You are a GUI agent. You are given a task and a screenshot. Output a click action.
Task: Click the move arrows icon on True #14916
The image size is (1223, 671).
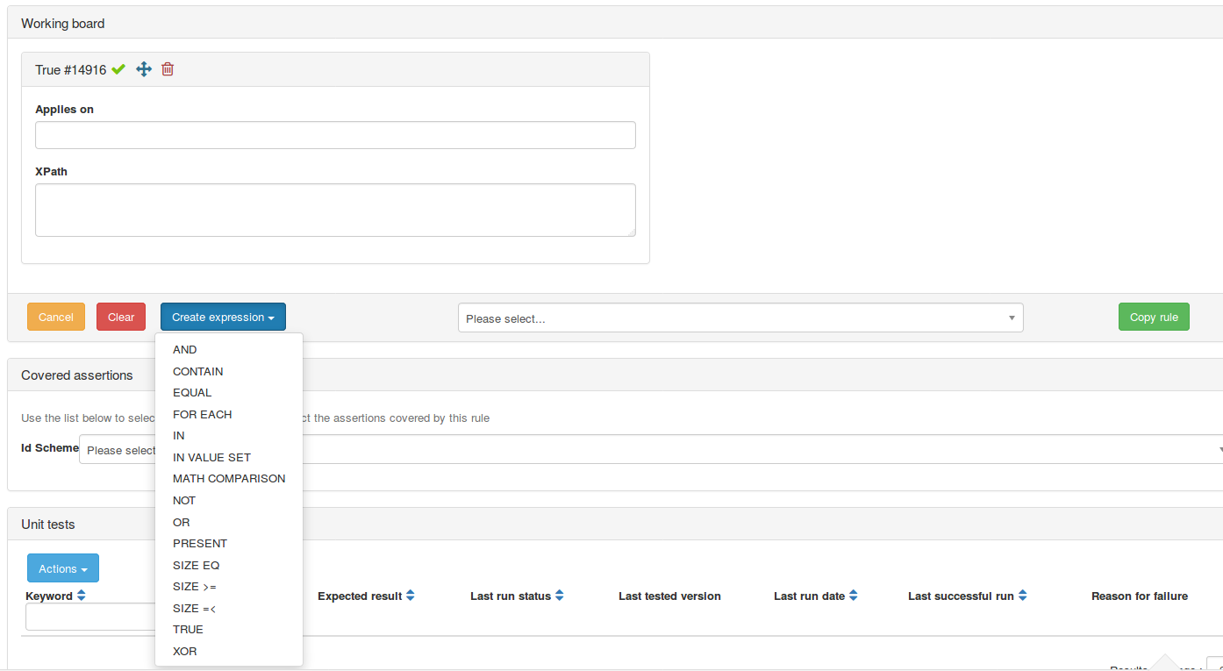(x=144, y=69)
